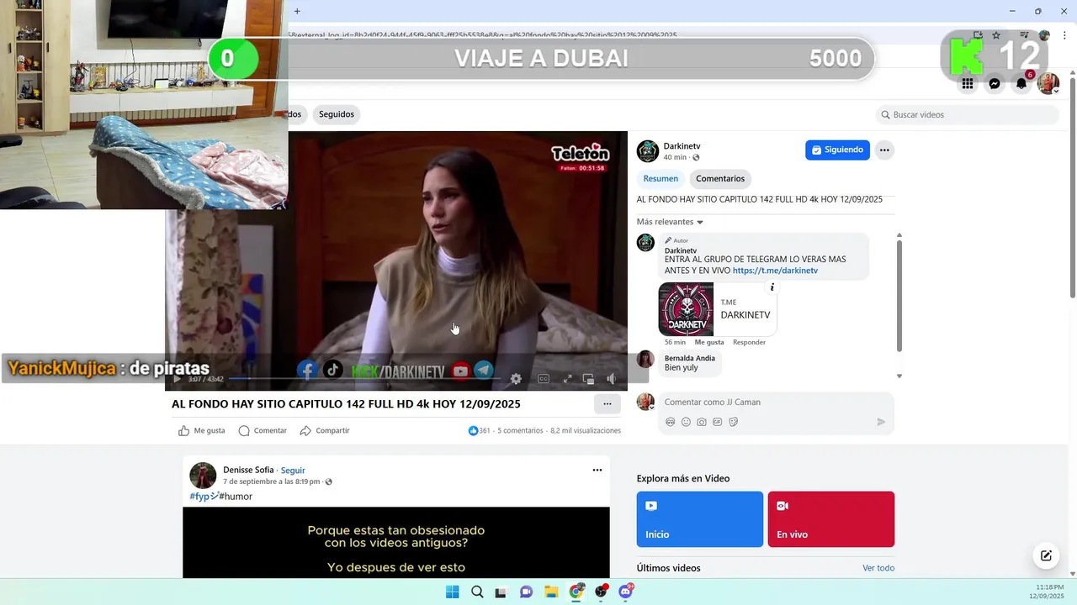Switch to the Resumen tab

[661, 178]
